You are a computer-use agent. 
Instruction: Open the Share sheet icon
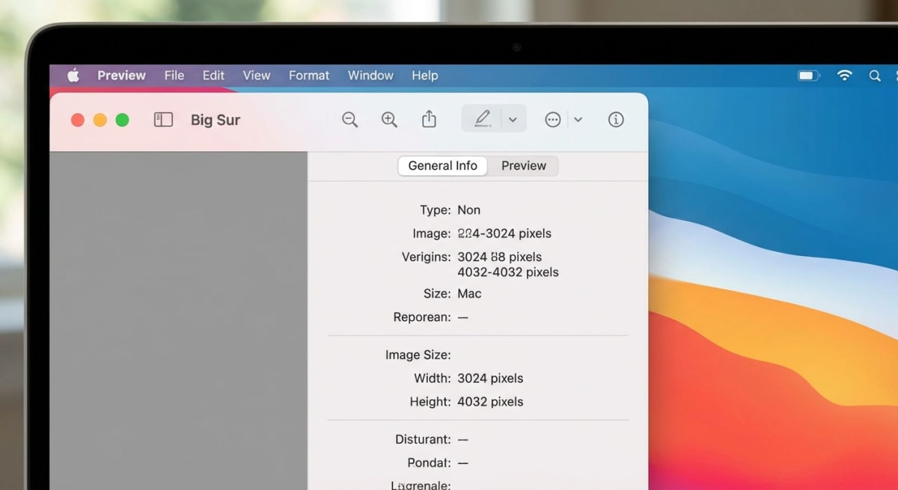(x=428, y=119)
